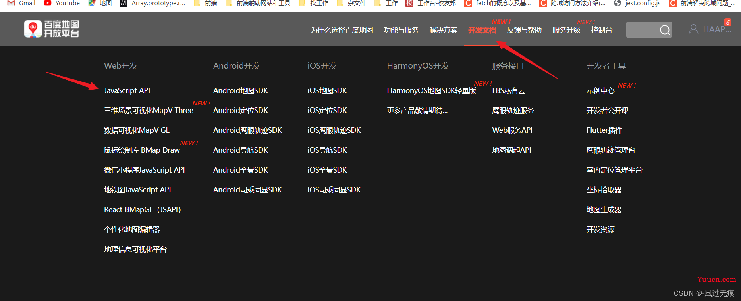Expand the 找工作 bookmarks folder
The image size is (741, 301).
coord(314,3)
